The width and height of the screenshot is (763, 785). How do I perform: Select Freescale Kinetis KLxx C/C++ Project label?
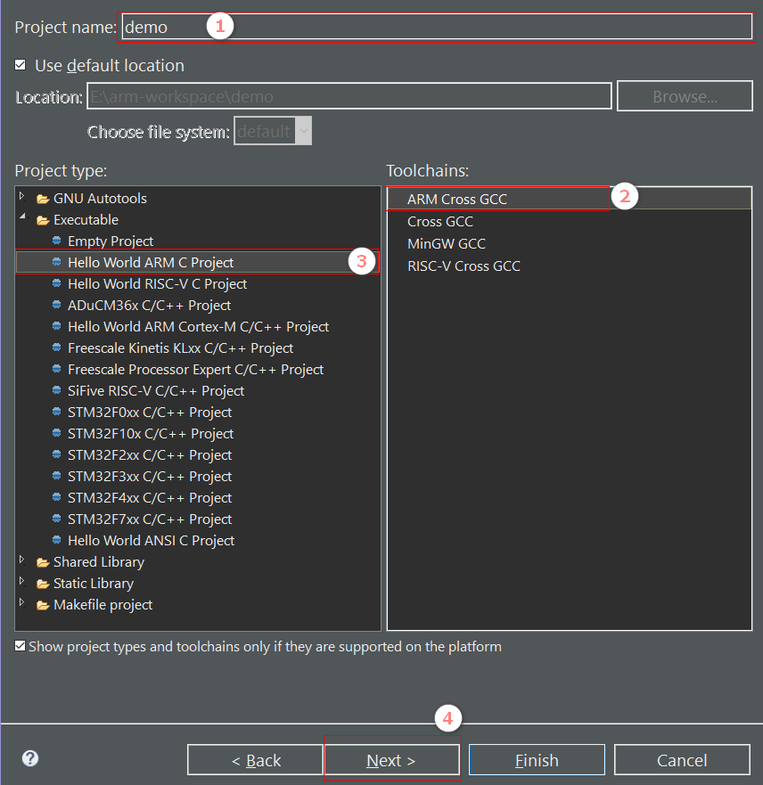[180, 348]
